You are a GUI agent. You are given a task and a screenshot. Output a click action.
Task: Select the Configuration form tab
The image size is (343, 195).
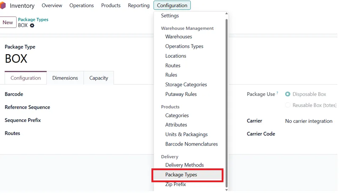(26, 78)
